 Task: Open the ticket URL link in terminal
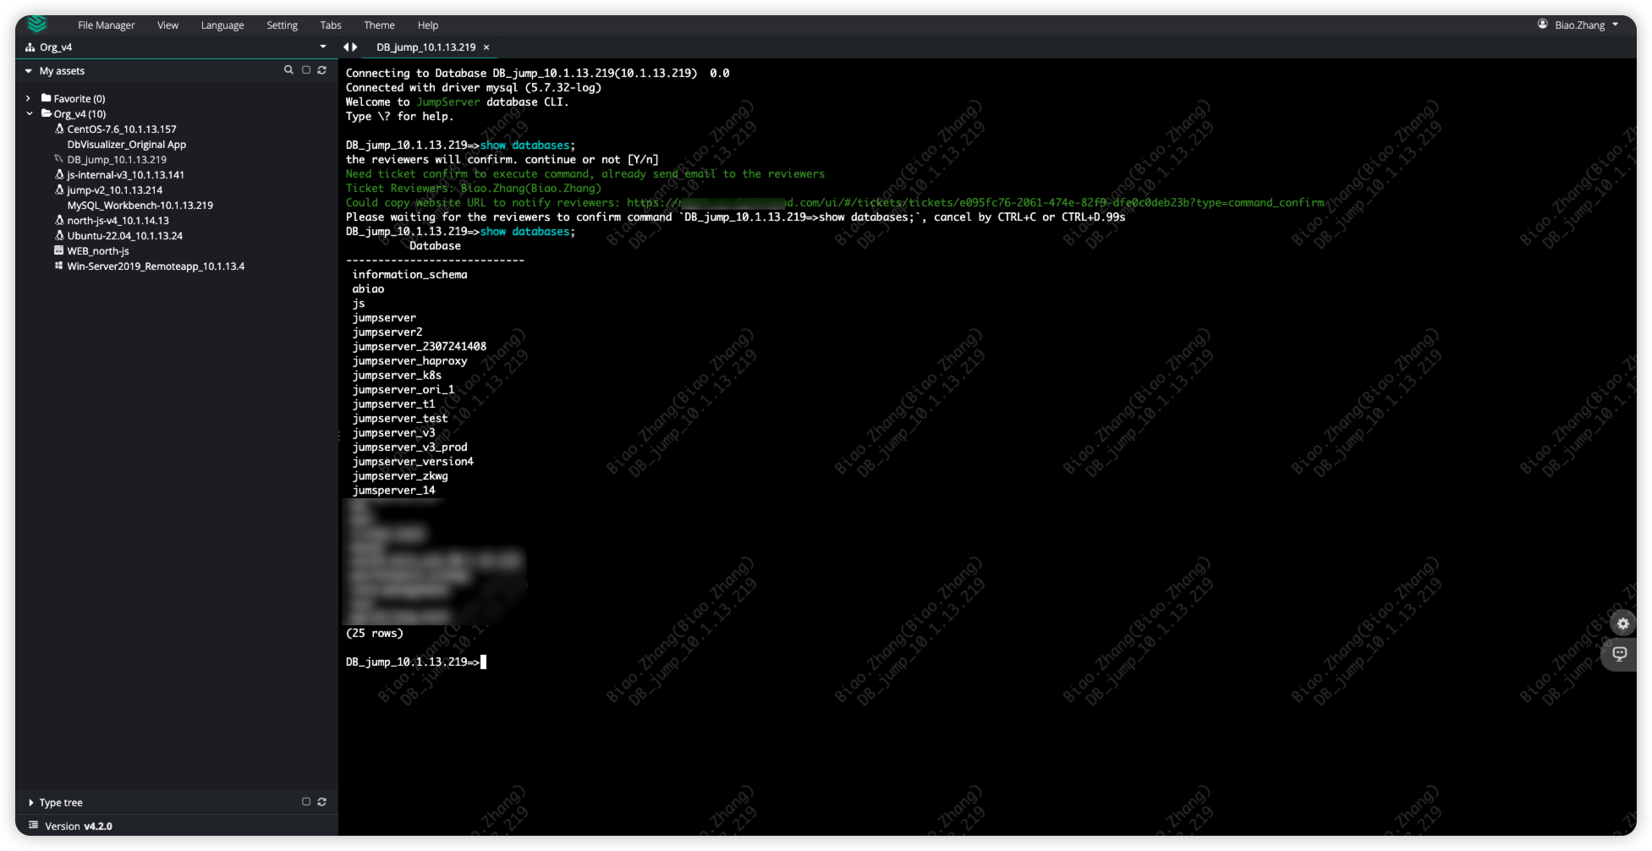point(975,203)
